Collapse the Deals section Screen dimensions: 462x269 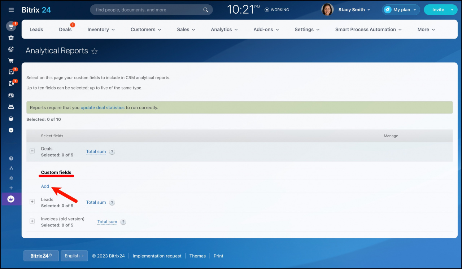point(32,151)
